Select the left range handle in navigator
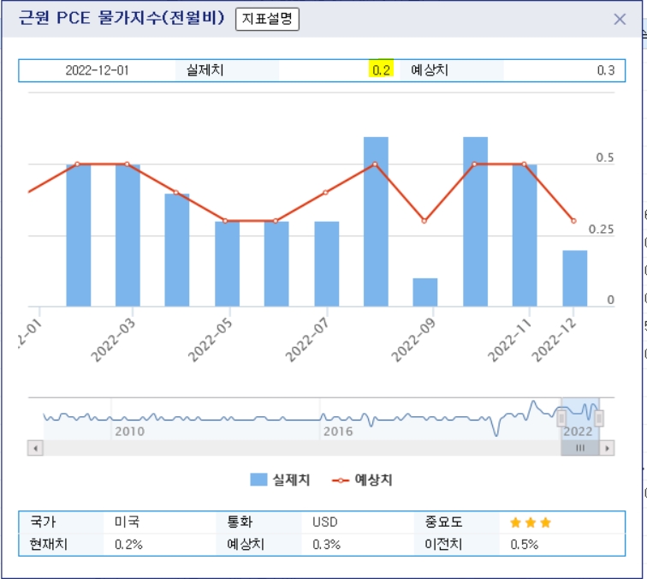Image resolution: width=647 pixels, height=579 pixels. 561,418
